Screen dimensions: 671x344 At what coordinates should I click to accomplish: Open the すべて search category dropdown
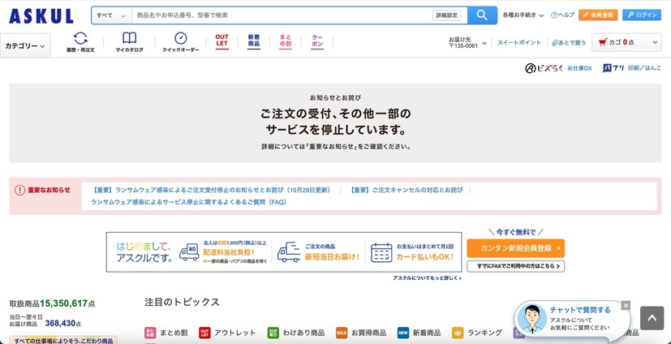[111, 15]
